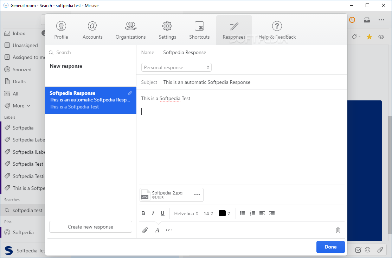Toggle underline formatting
This screenshot has width=392, height=258.
coord(162,213)
